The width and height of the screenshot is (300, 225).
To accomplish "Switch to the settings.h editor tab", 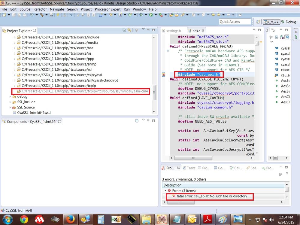I will (x=171, y=31).
